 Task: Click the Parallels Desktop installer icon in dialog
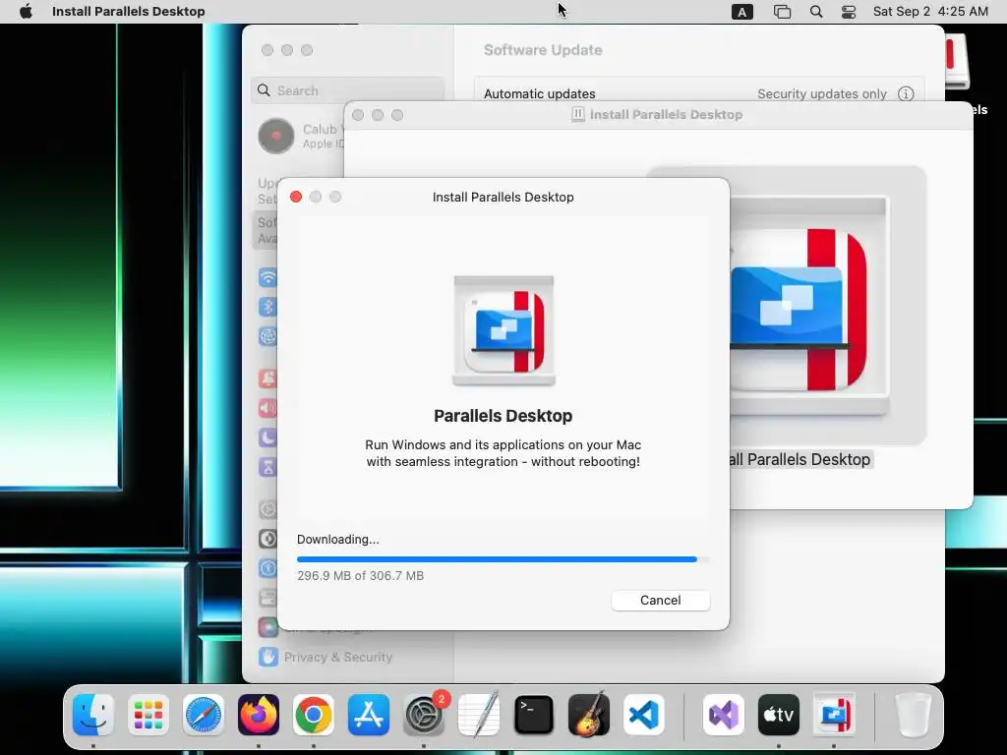pos(503,330)
